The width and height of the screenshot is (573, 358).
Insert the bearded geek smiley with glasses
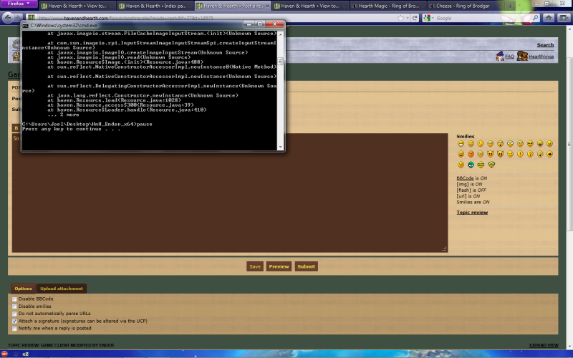click(x=491, y=165)
